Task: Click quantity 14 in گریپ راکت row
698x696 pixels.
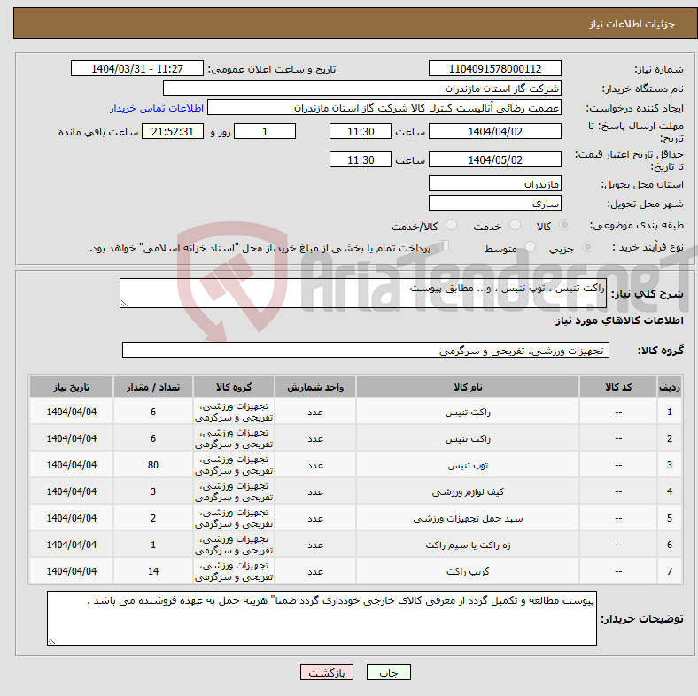Action: point(153,571)
